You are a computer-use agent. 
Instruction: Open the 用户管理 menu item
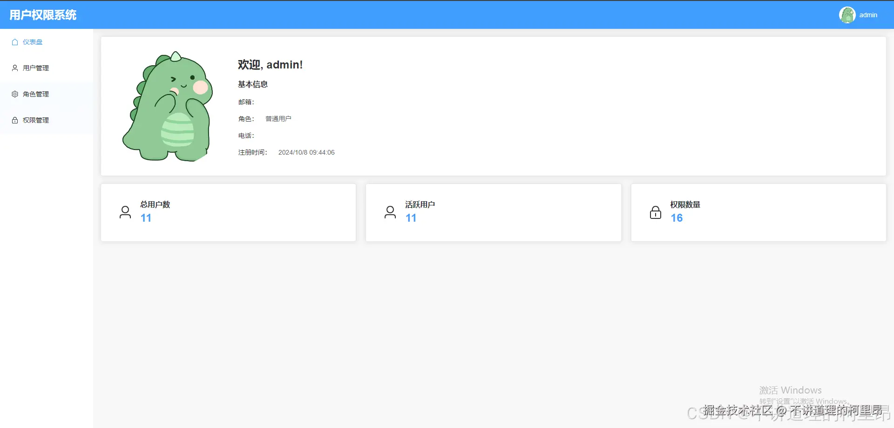(47, 68)
